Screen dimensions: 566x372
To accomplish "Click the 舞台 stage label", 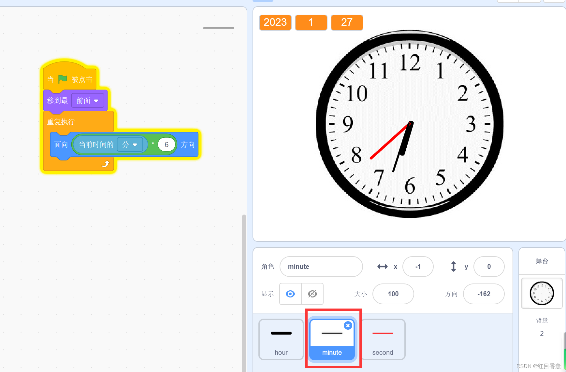I will (x=542, y=261).
